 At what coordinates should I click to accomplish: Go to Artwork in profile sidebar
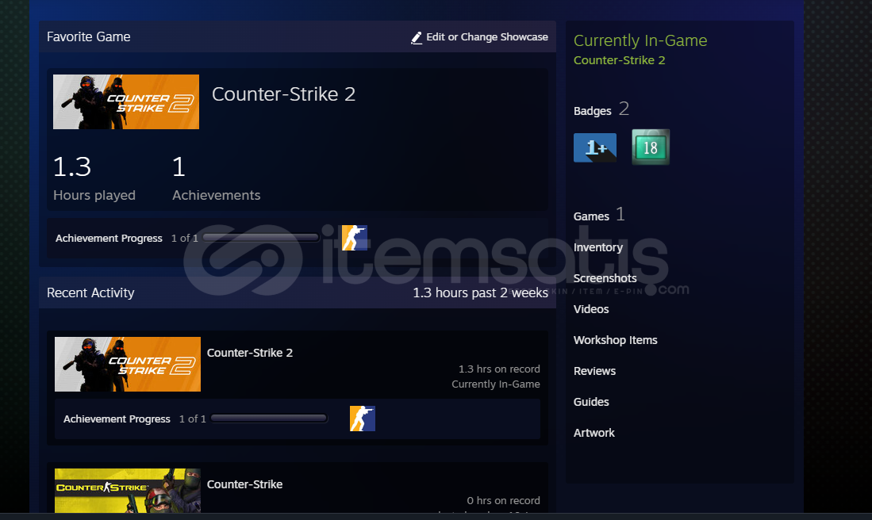(594, 433)
